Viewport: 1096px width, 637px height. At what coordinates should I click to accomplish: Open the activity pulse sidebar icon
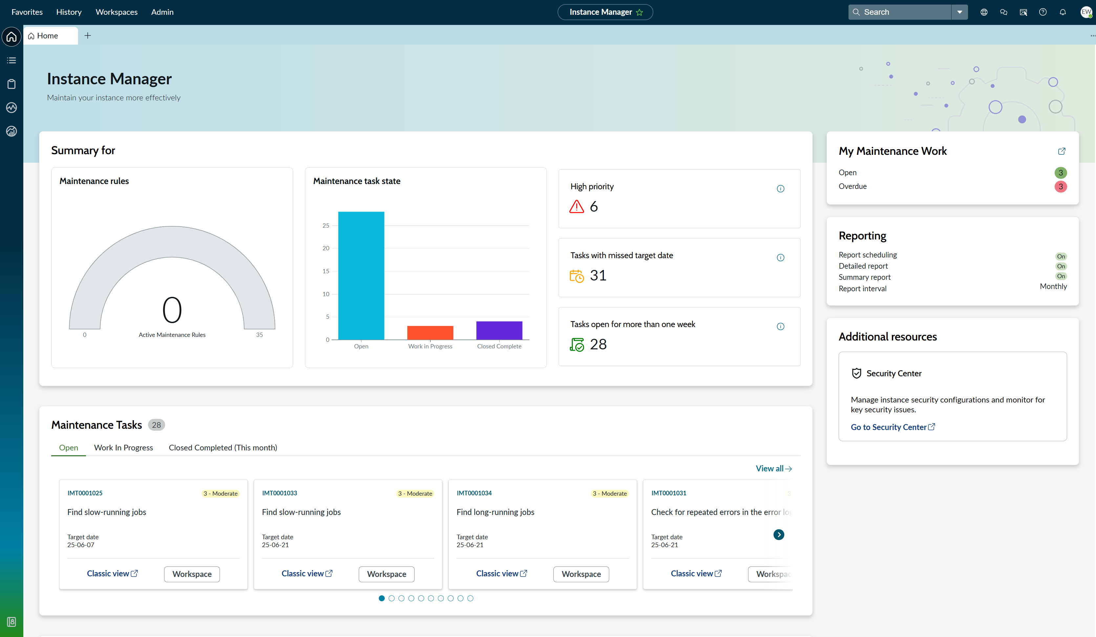(x=12, y=108)
